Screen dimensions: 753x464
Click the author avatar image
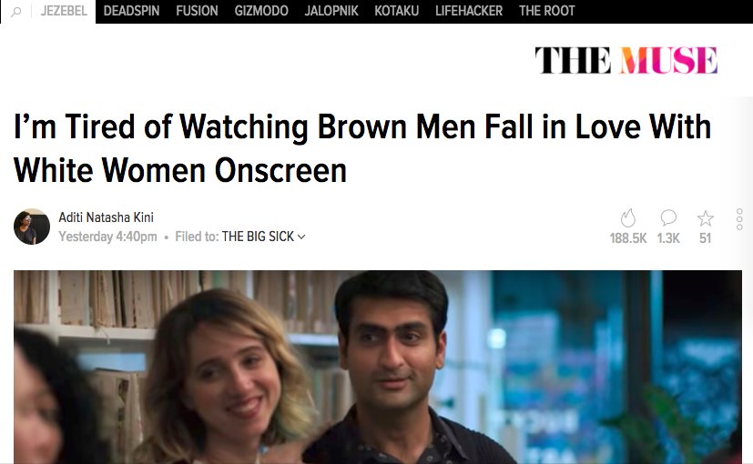[32, 227]
